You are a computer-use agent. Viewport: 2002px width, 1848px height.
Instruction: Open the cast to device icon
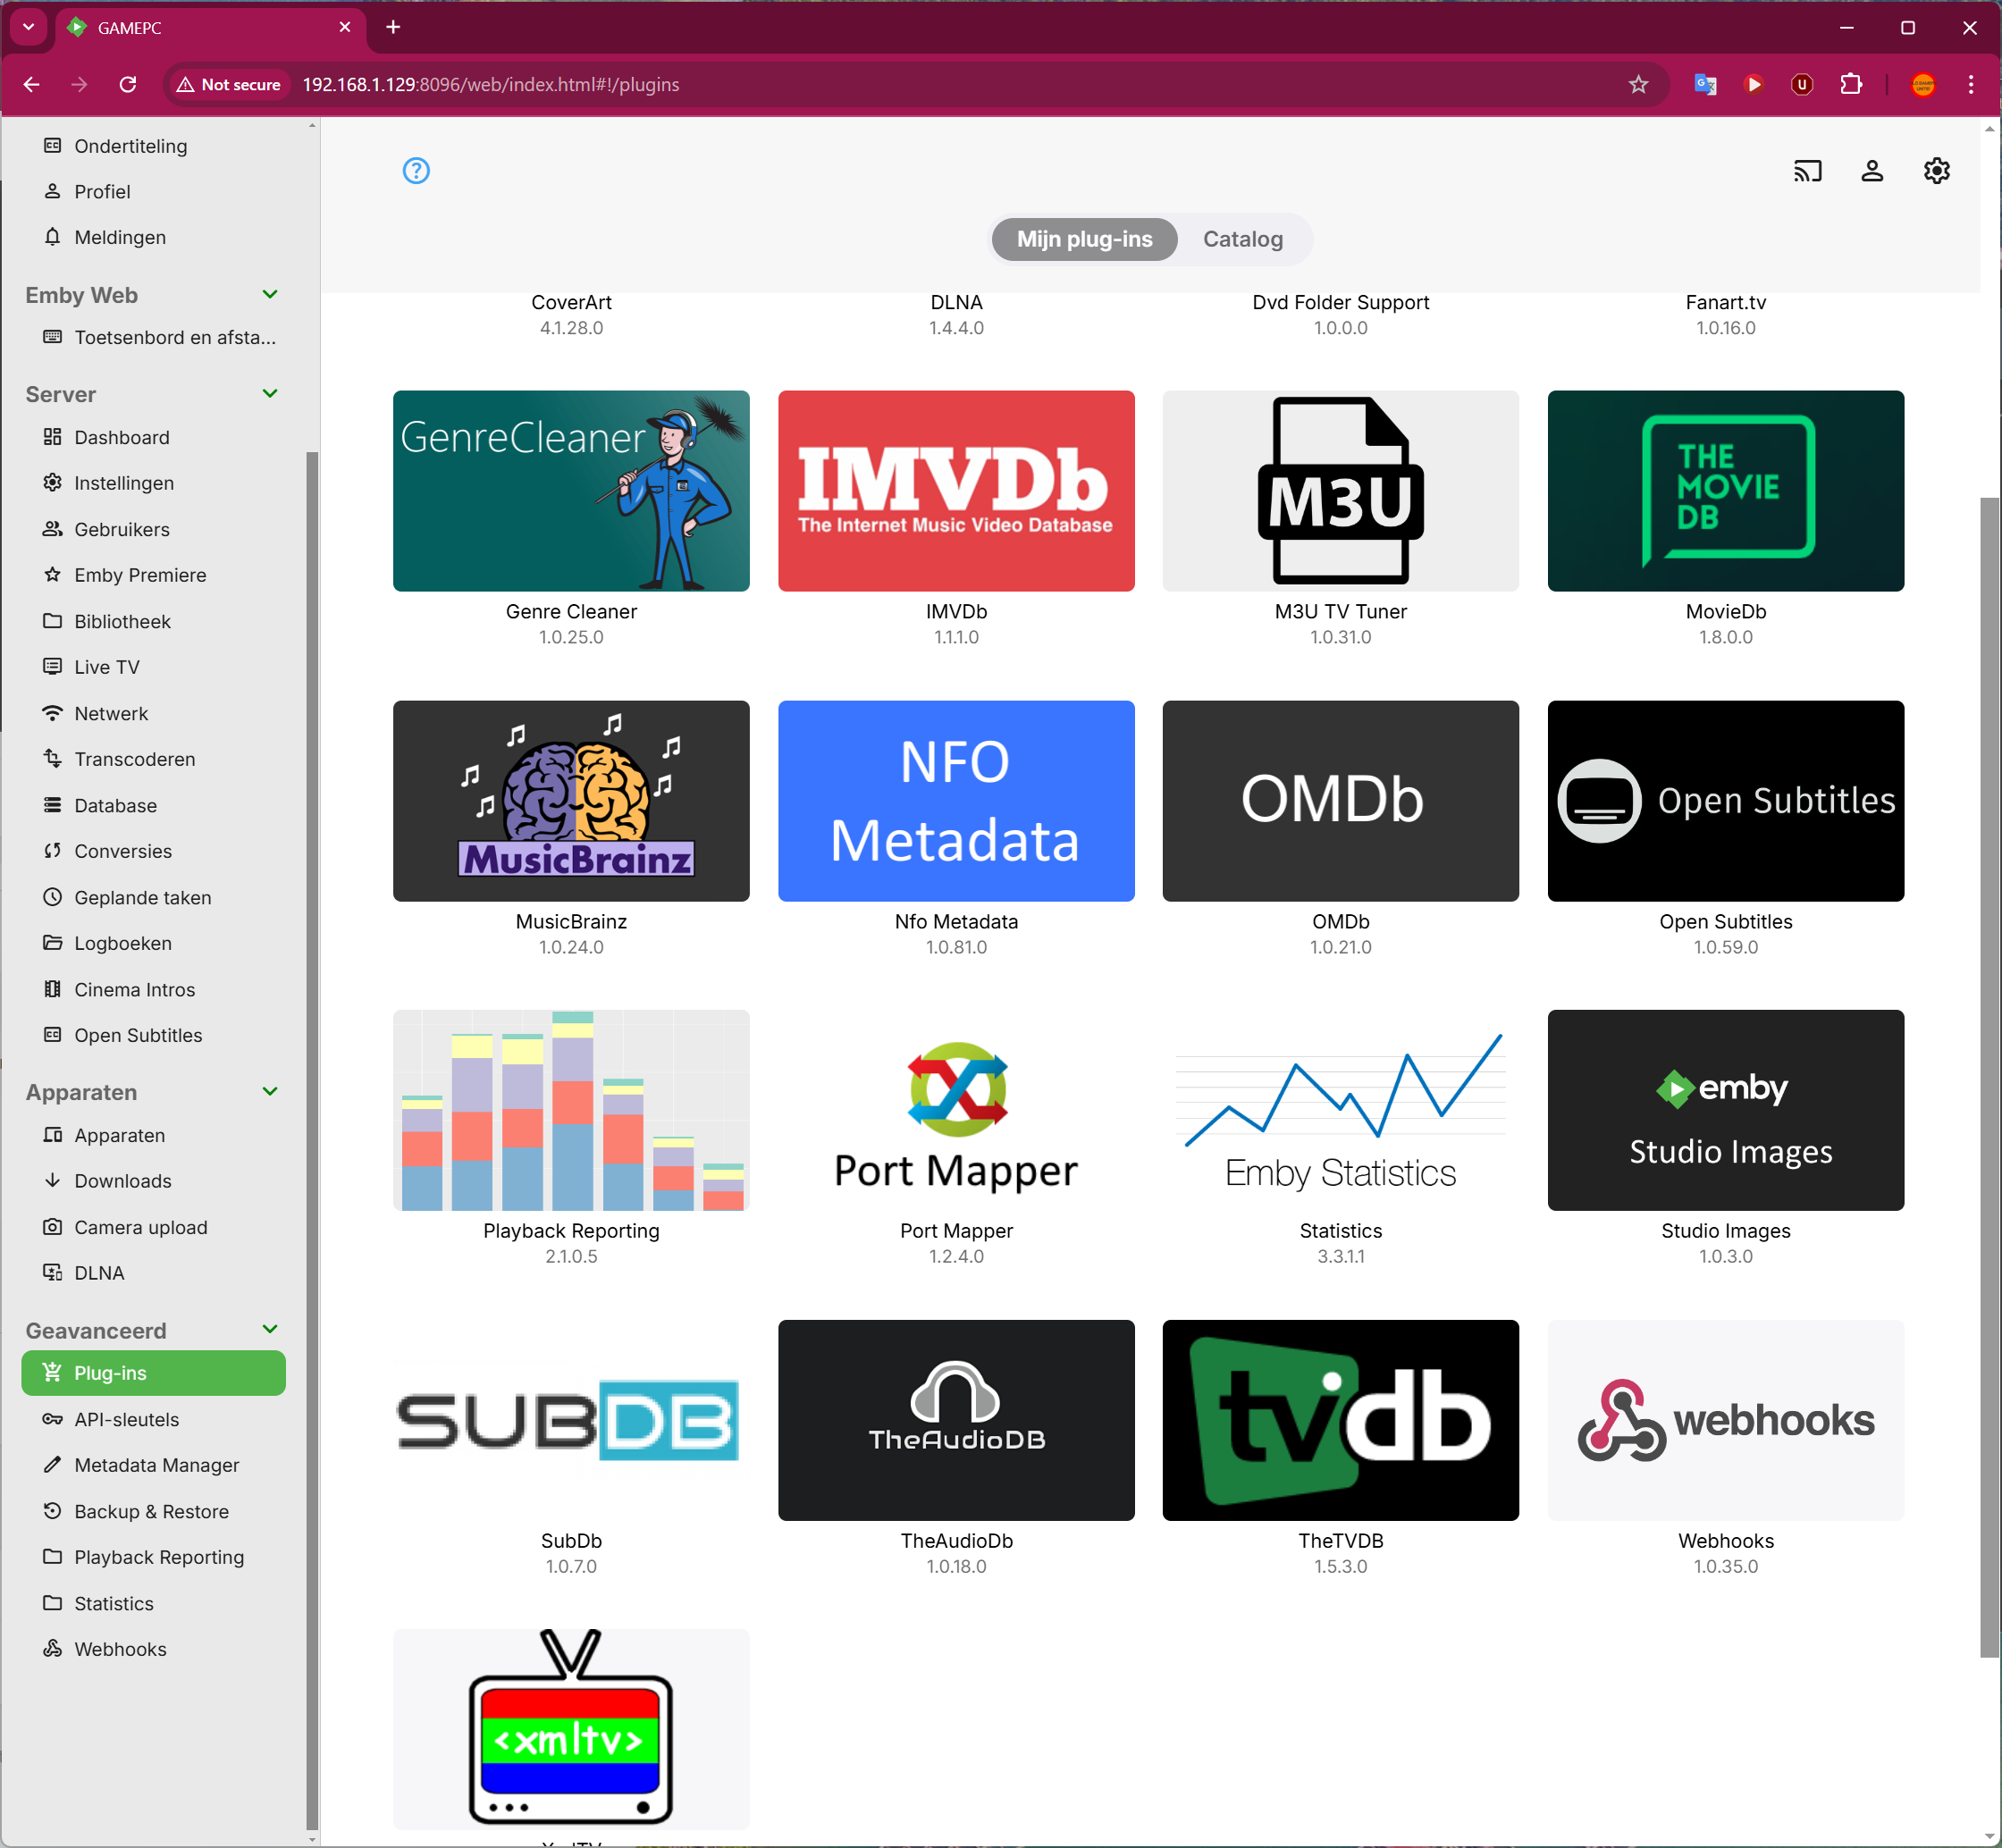1807,171
